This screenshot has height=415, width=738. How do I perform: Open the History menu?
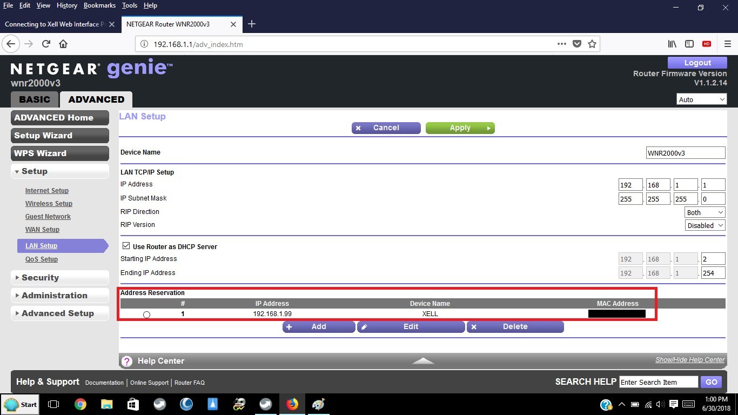66,5
